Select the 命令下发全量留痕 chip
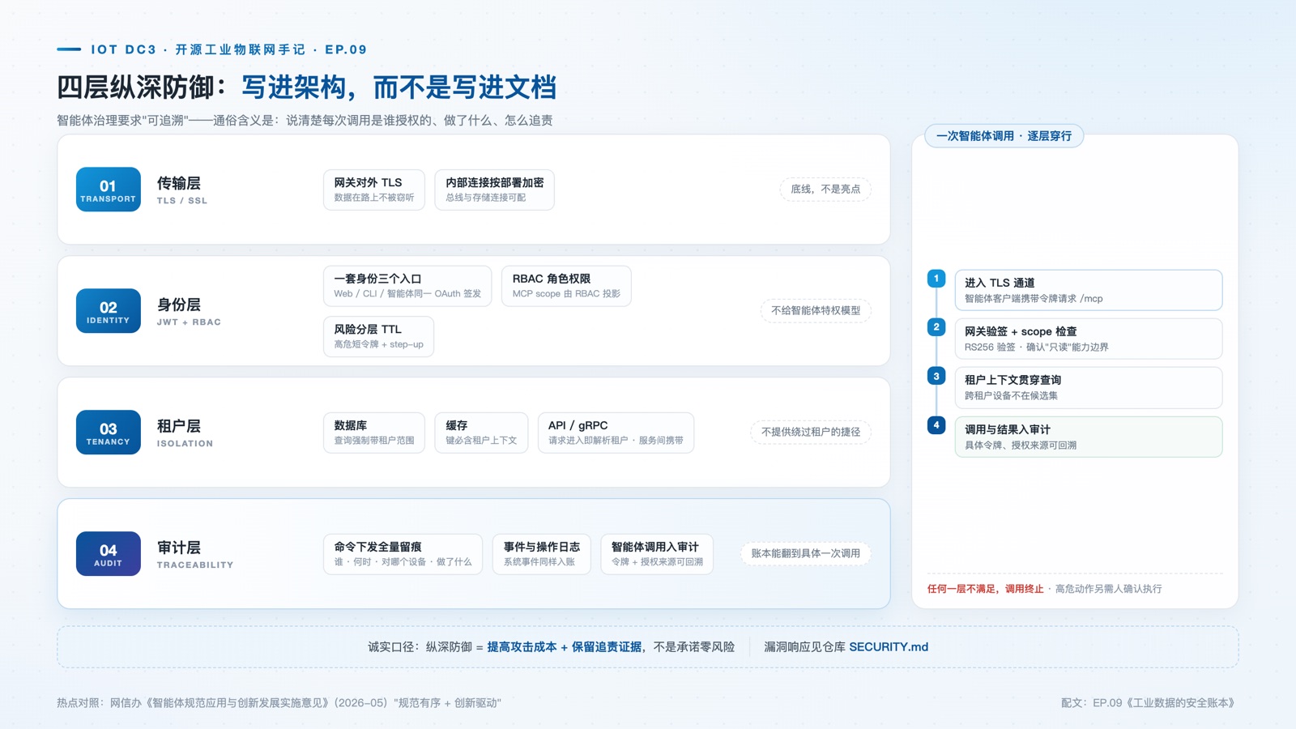Viewport: 1296px width, 729px height. [x=403, y=554]
